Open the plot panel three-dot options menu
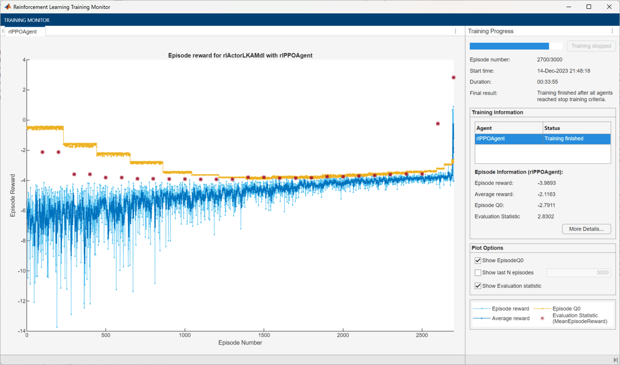The width and height of the screenshot is (620, 365). 455,31
